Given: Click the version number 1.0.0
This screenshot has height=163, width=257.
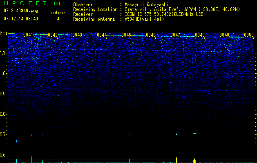Looking at the screenshot, I should tap(55, 3).
